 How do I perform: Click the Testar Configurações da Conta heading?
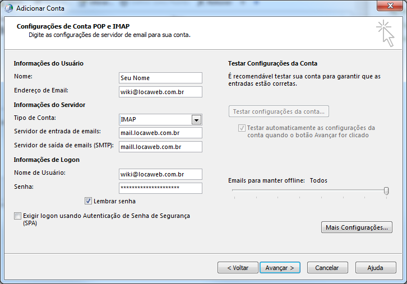272,63
